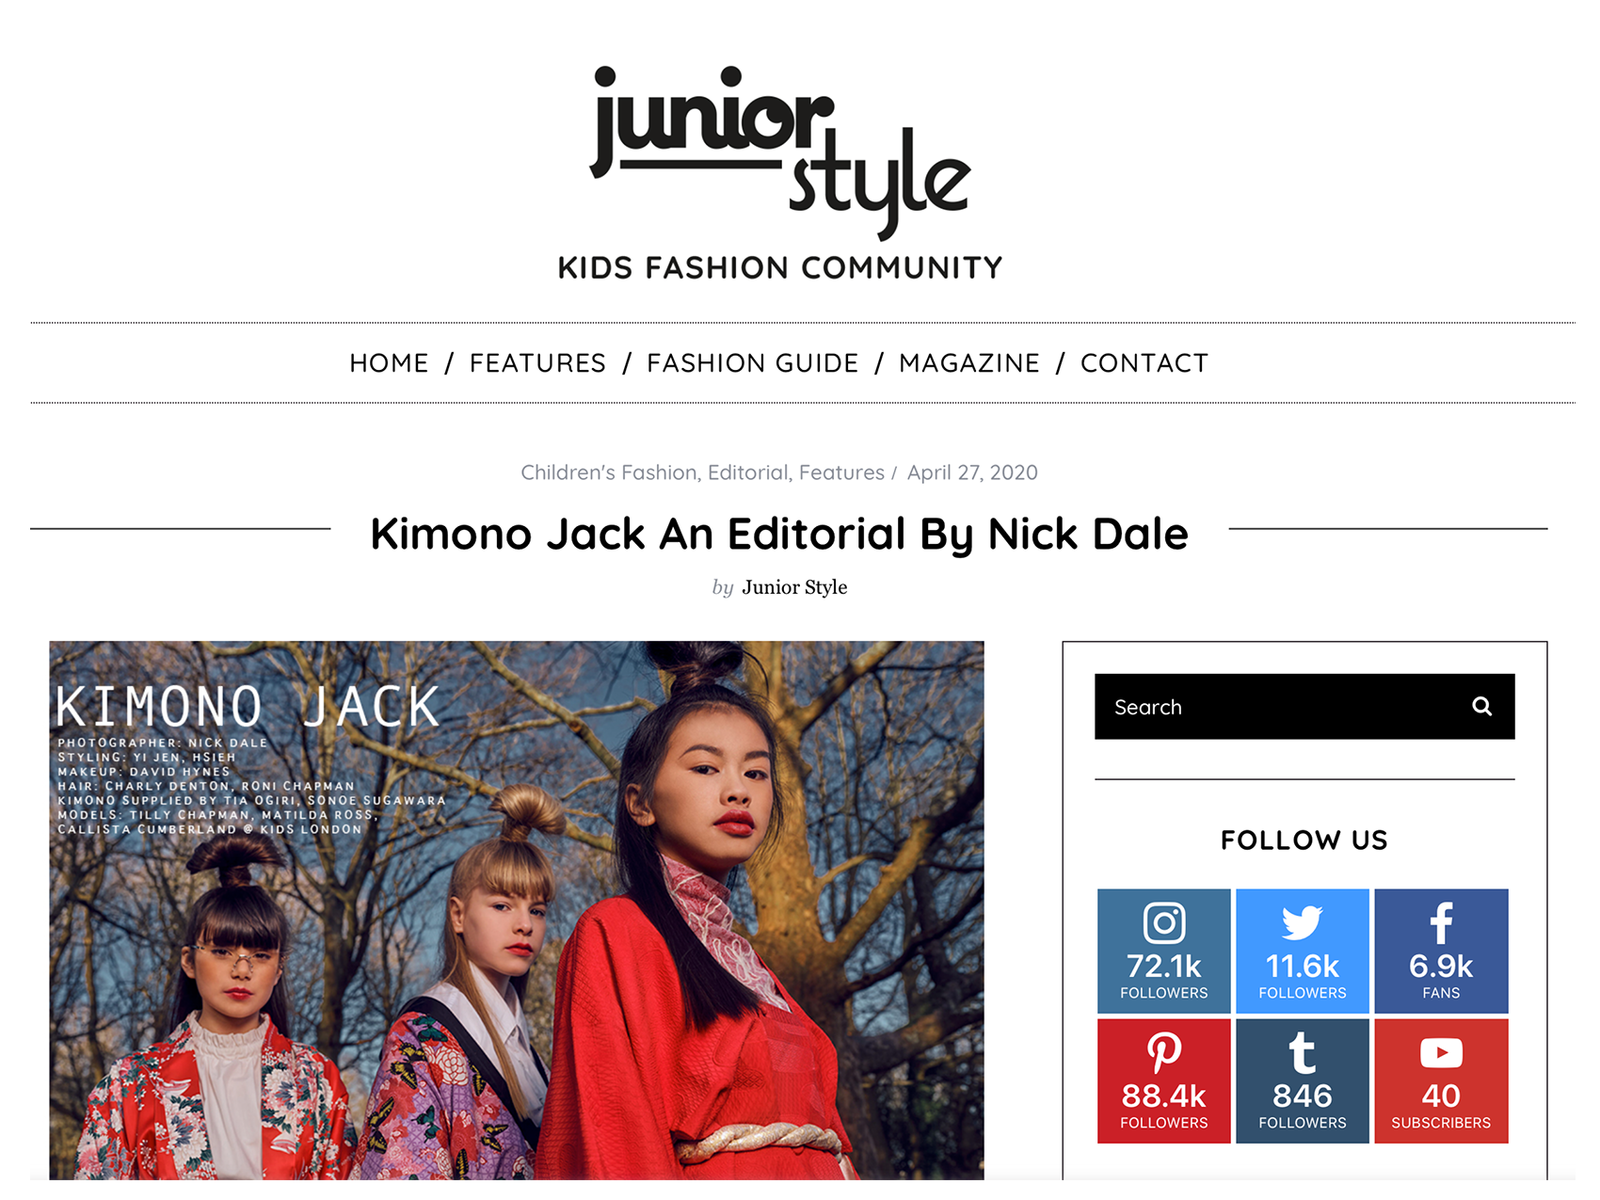
Task: Open the Pinterest followers tile
Action: [1163, 1080]
